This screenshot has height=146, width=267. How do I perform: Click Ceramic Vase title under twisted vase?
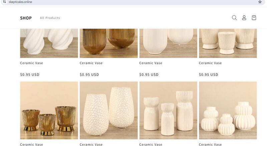(31, 63)
